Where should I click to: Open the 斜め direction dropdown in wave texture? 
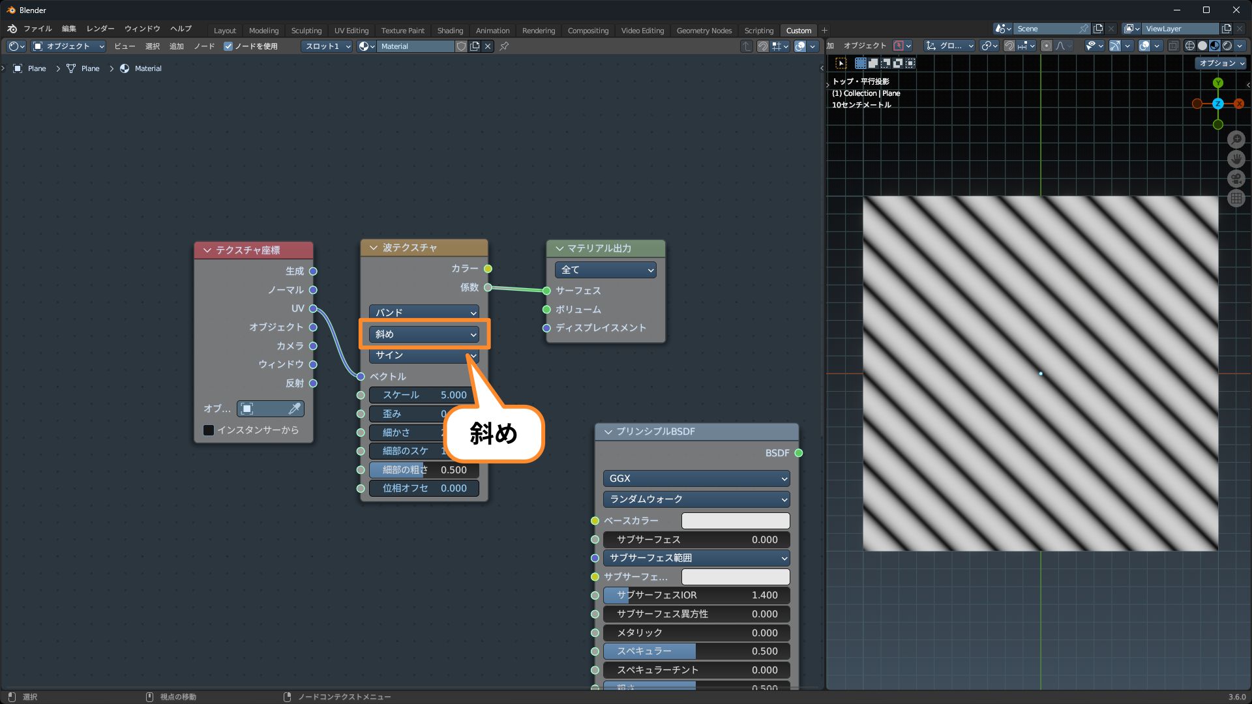click(424, 334)
